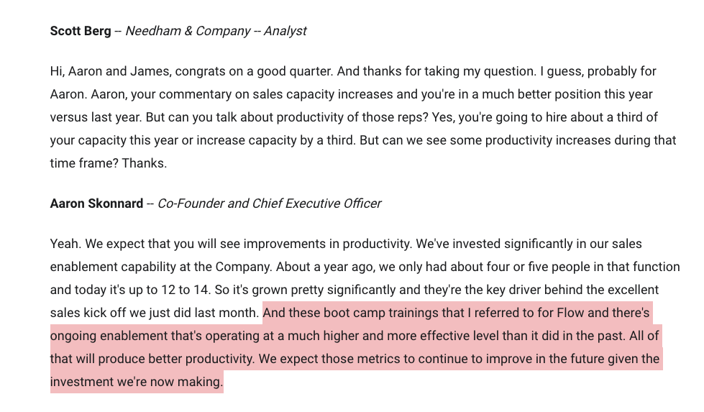Click the speaker name Aaron Skonnard
704x412 pixels.
[x=96, y=203]
